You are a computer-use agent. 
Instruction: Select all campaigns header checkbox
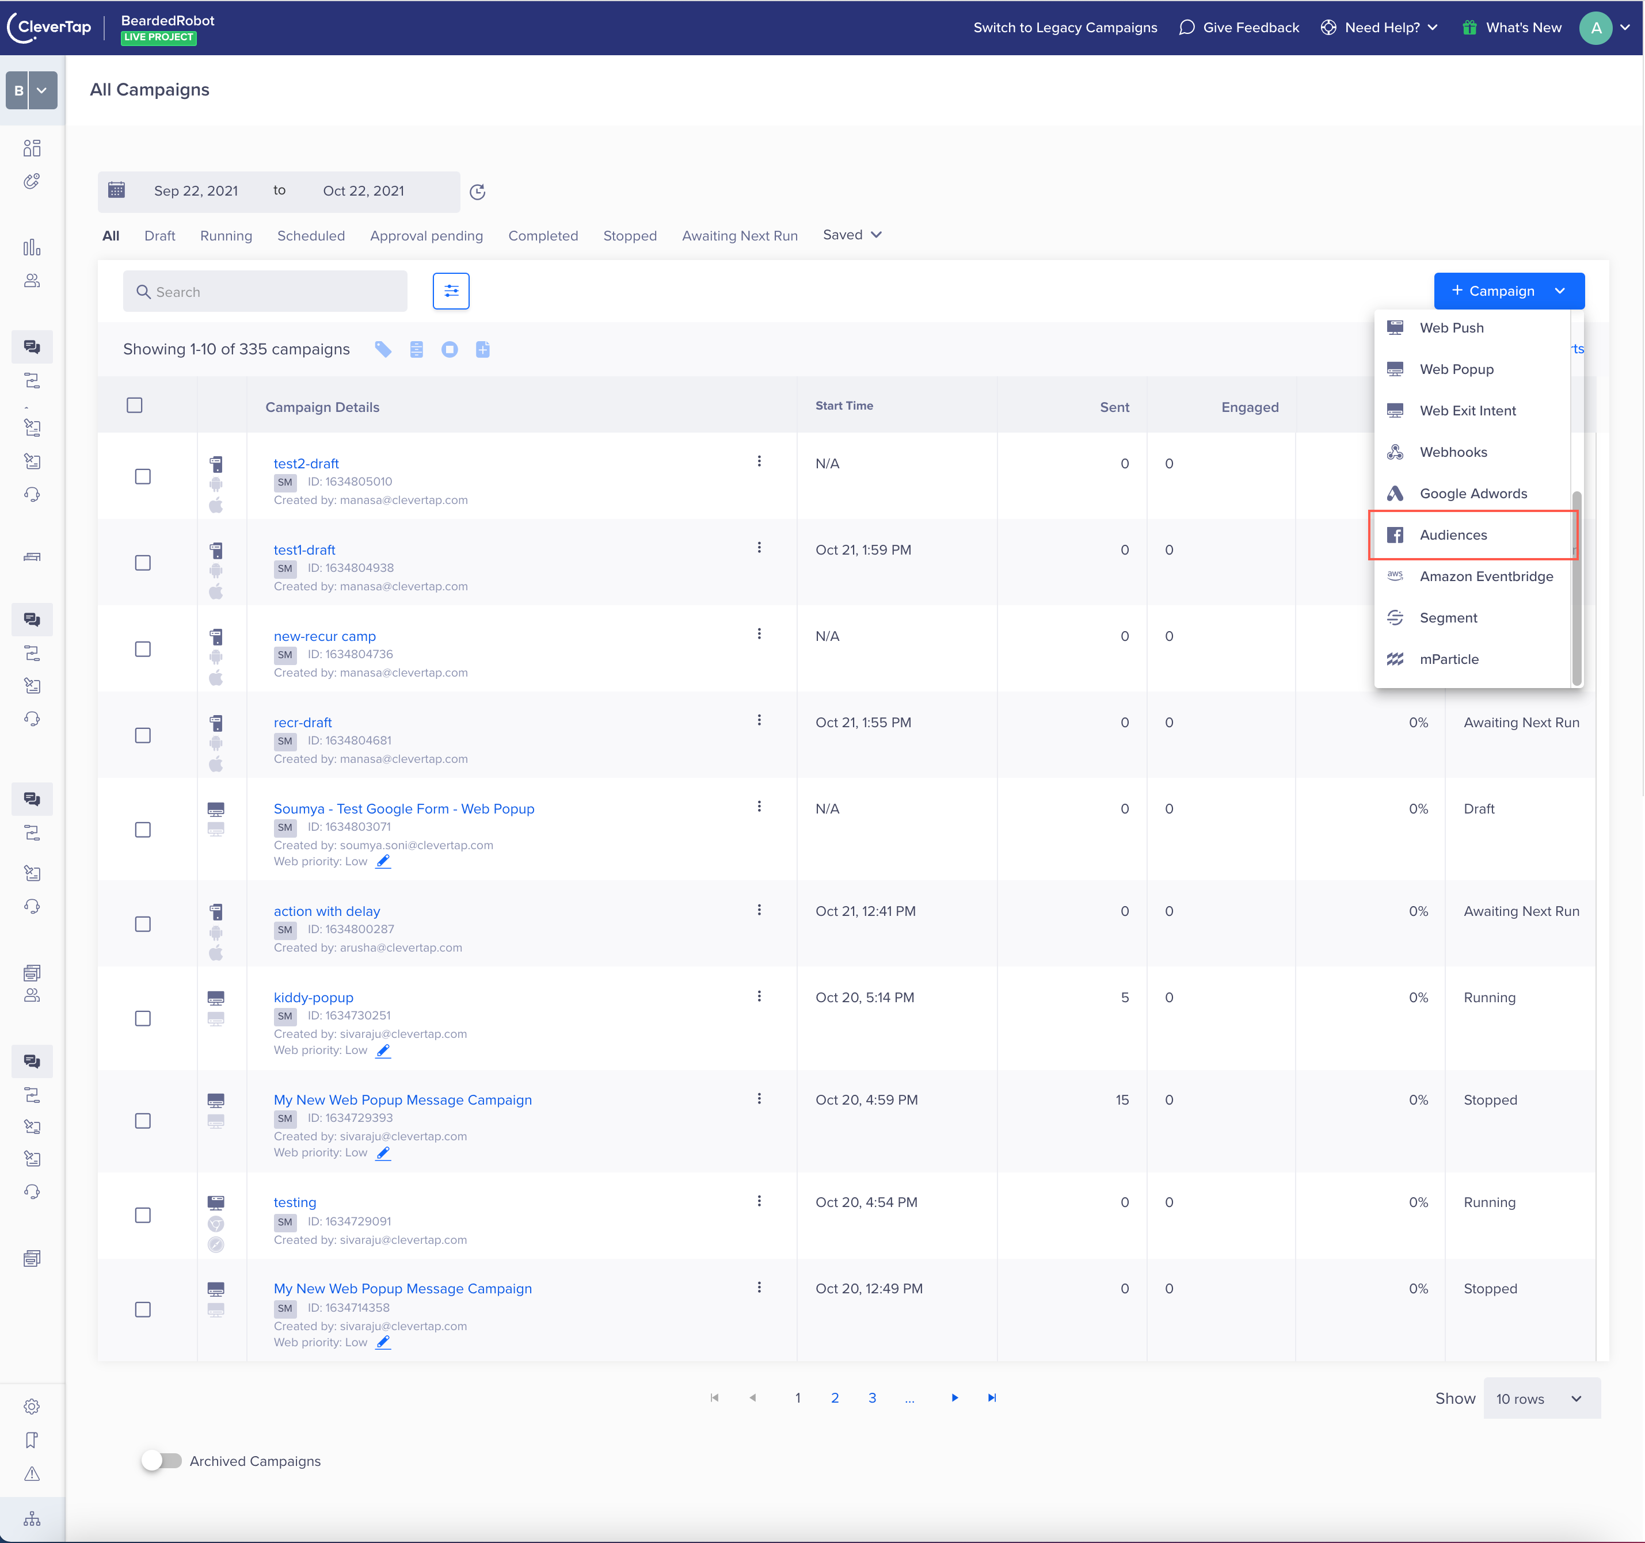pyautogui.click(x=134, y=405)
